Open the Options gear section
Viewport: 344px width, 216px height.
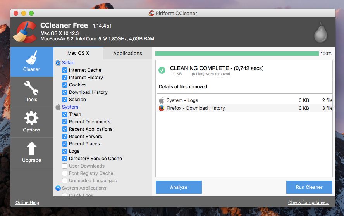[x=32, y=122]
